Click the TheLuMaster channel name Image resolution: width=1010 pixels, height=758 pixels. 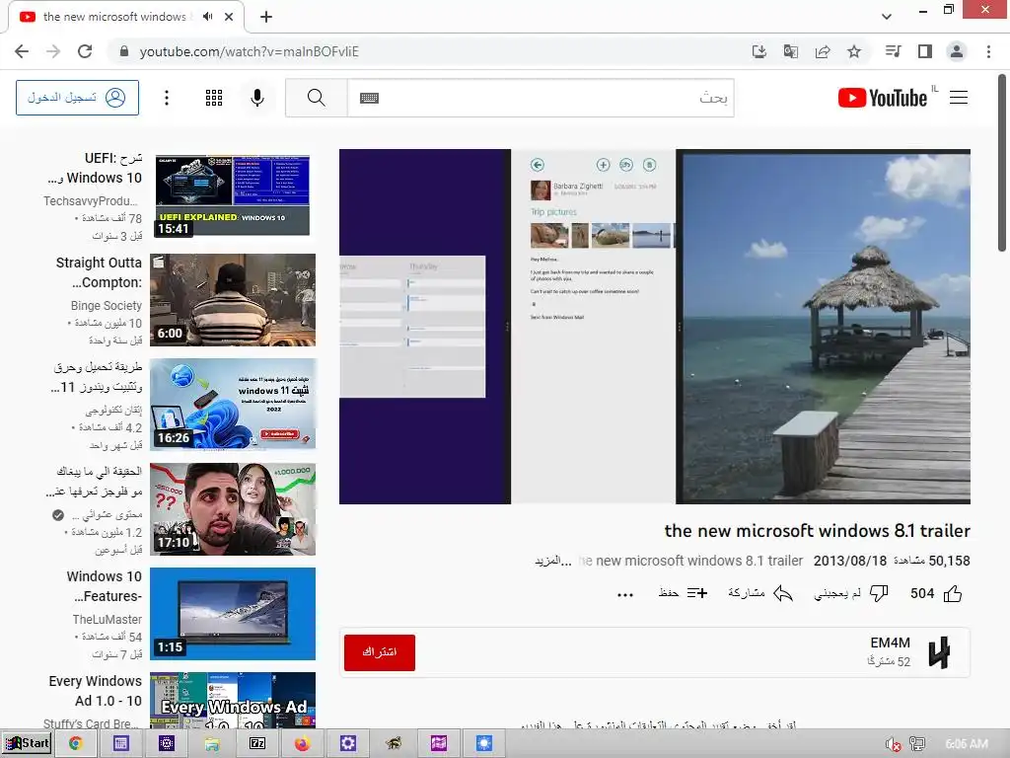click(x=107, y=619)
